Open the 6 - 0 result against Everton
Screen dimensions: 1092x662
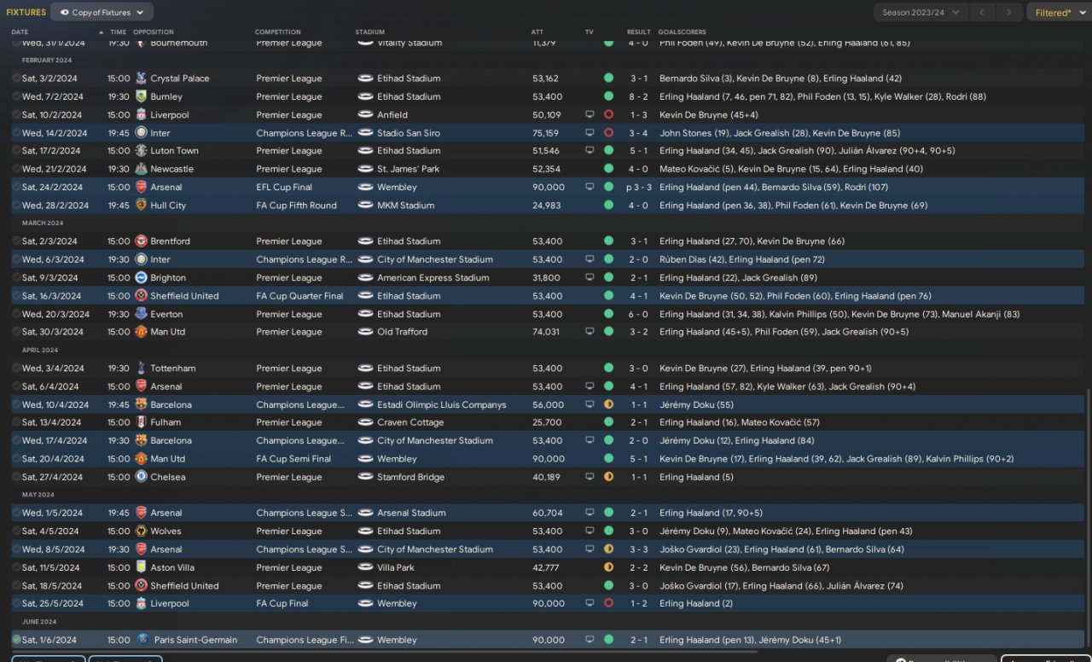(x=639, y=314)
